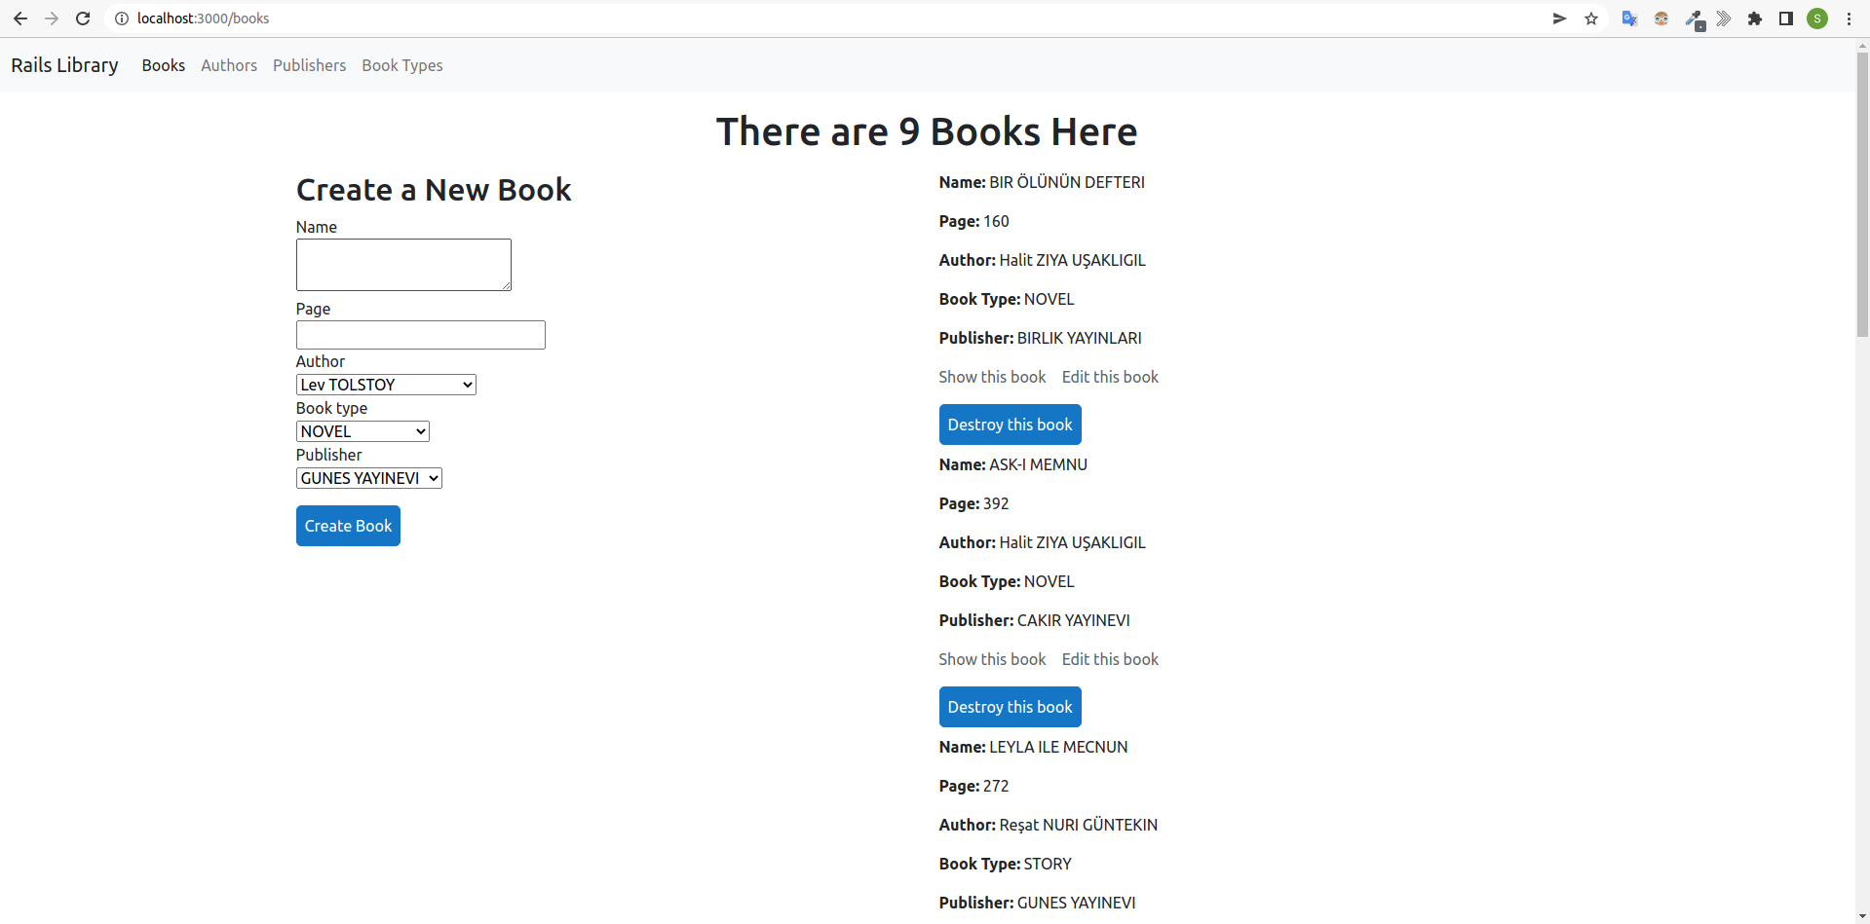Image resolution: width=1870 pixels, height=924 pixels.
Task: Destroy the BIR ÖLÜNÜN DEFTERI book
Action: pos(1011,425)
